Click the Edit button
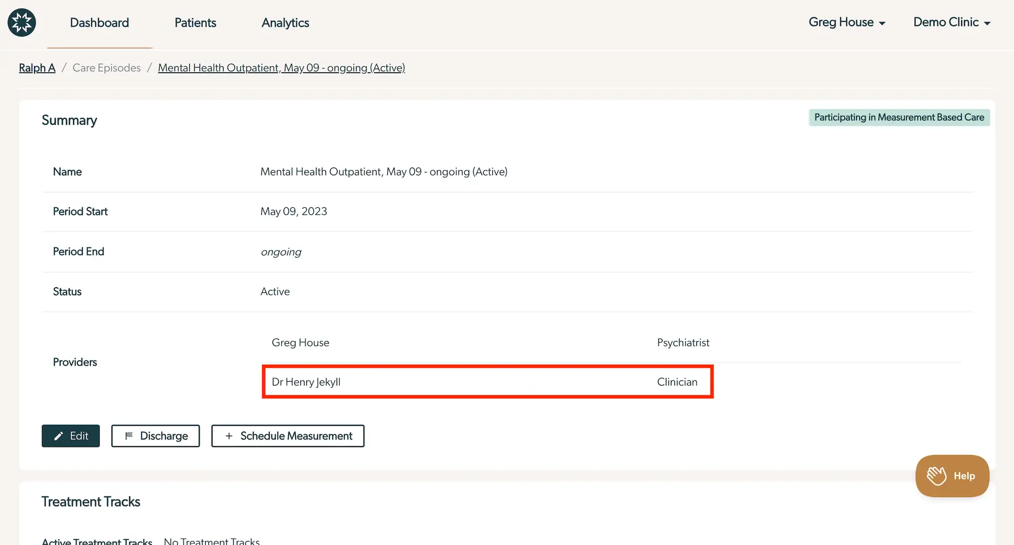 tap(70, 436)
